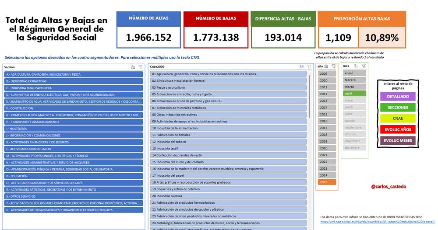
Task: Clear filter in Sección slicer
Action: [x=141, y=67]
